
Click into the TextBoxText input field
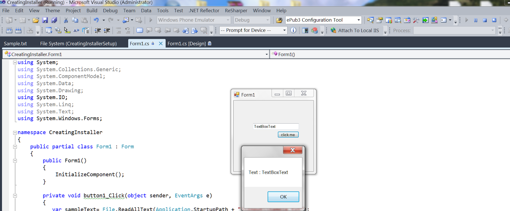tap(276, 126)
